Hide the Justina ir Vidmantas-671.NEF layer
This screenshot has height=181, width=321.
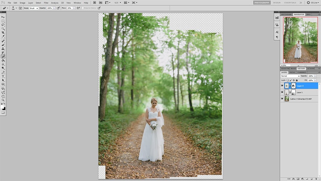(282, 99)
